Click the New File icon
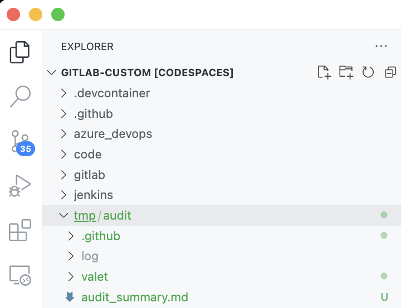Screen dimensions: 401x308 click(x=324, y=72)
